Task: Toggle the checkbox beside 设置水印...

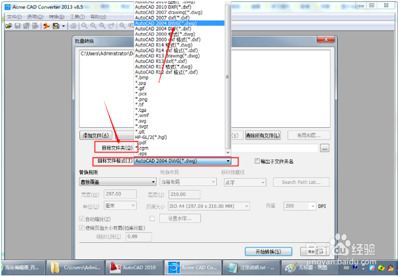Action: pyautogui.click(x=152, y=218)
